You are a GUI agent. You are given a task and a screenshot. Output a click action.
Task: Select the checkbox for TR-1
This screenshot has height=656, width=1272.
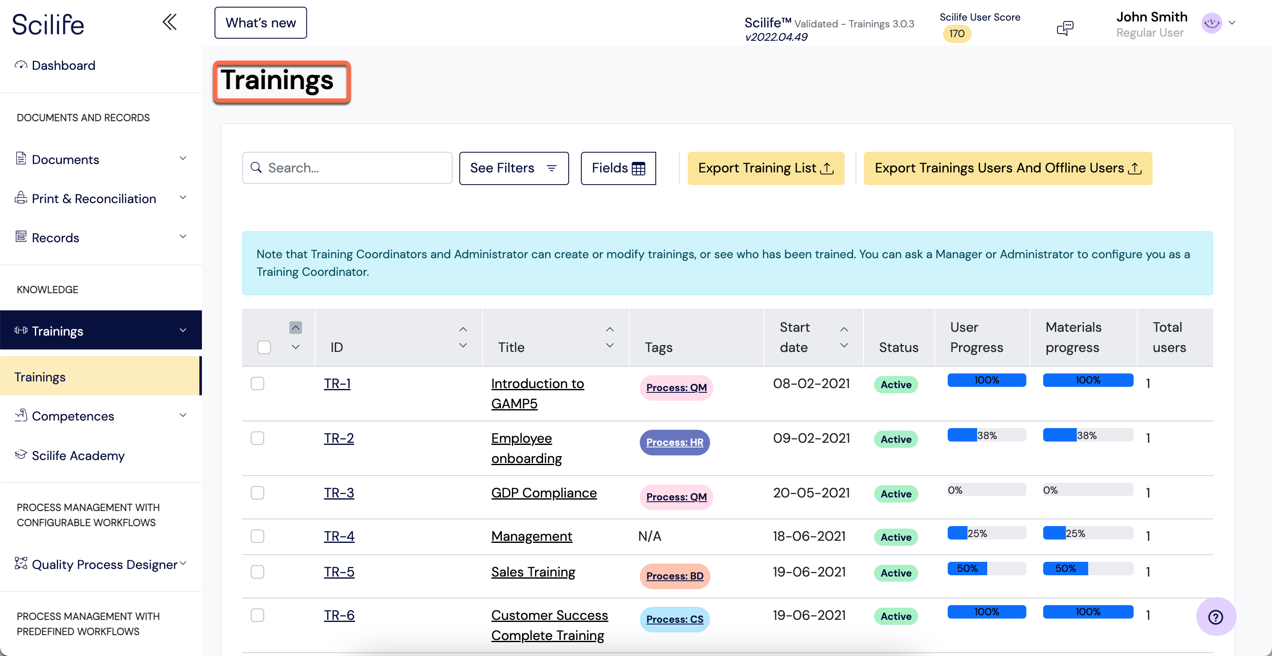pyautogui.click(x=257, y=383)
